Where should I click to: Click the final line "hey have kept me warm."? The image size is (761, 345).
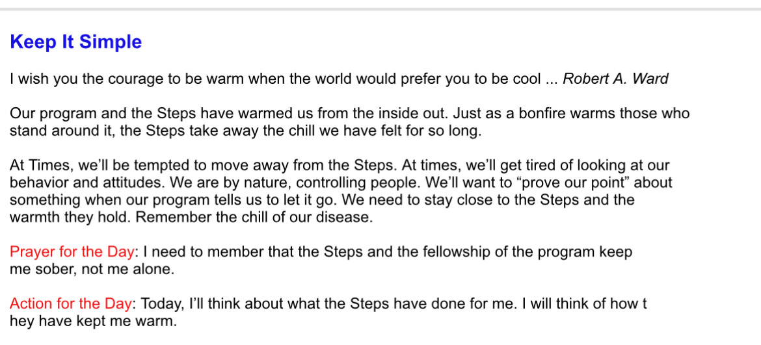(x=93, y=321)
